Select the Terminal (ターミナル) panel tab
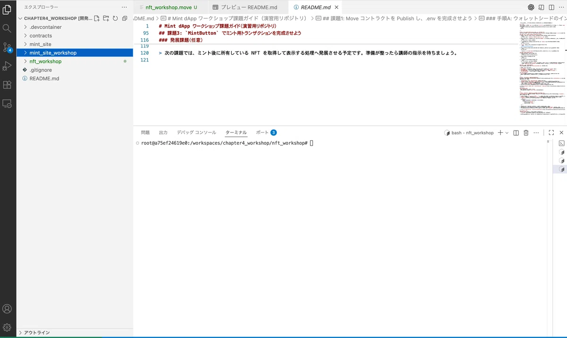The image size is (567, 338). coord(236,133)
